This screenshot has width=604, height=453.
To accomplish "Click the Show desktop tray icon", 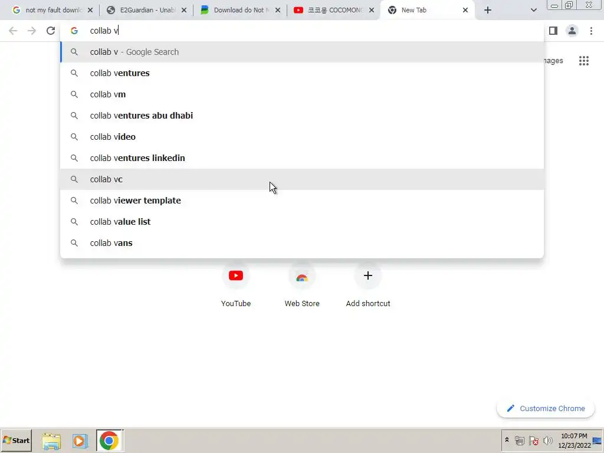I will coord(598,440).
